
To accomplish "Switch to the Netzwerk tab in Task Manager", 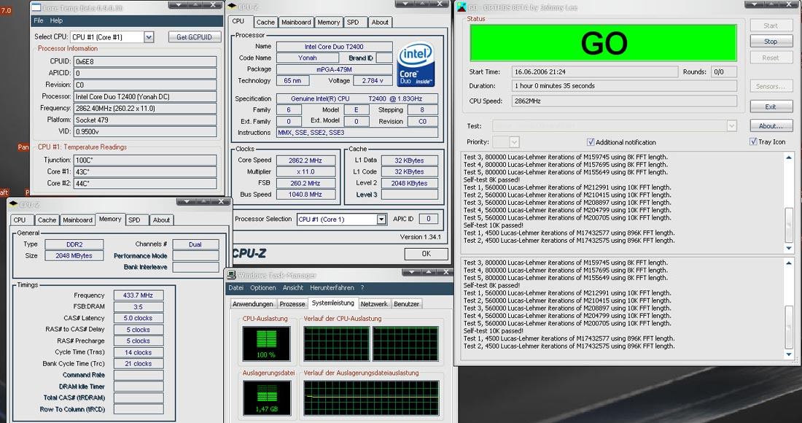I will [374, 304].
